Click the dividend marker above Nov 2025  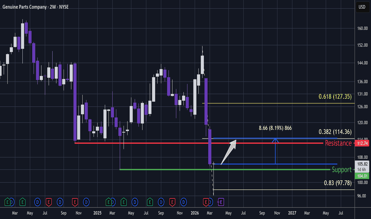[184, 202]
